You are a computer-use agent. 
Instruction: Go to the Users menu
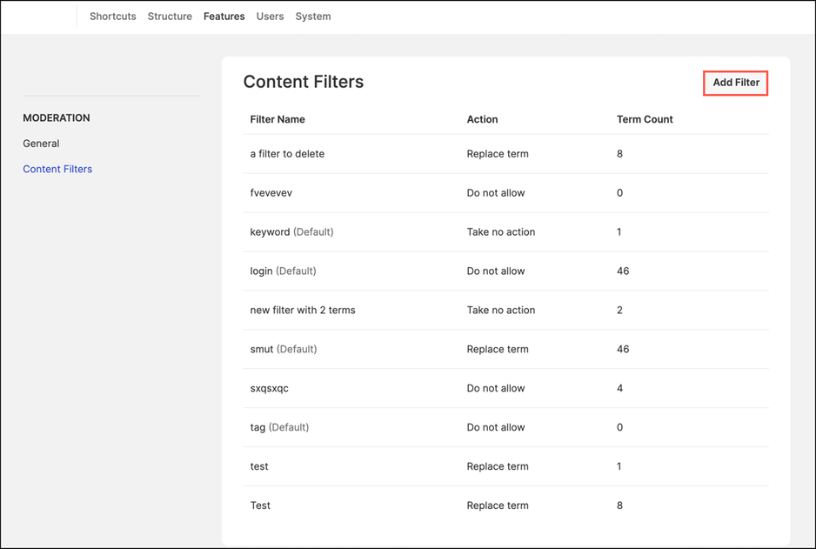[270, 17]
